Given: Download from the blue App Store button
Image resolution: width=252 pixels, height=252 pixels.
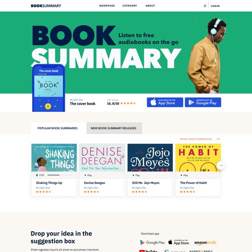Looking at the screenshot, I should (165, 102).
